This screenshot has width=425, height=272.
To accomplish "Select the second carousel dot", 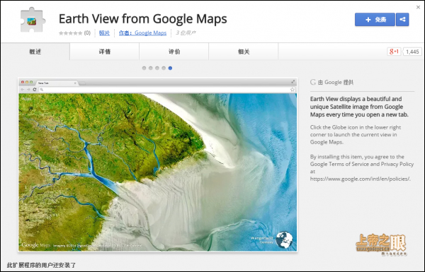I will (151, 68).
